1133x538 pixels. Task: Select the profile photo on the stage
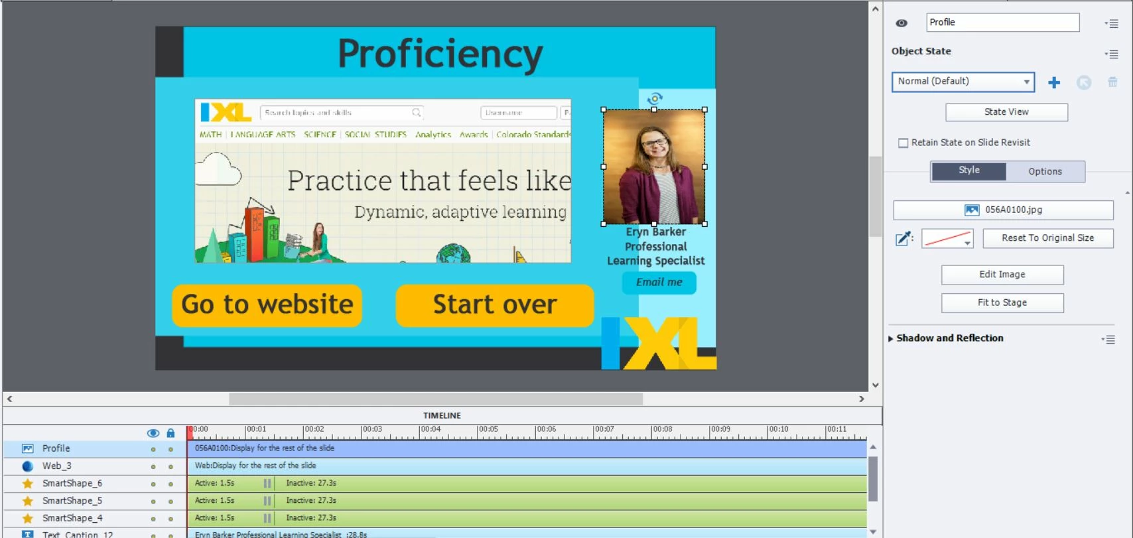654,167
